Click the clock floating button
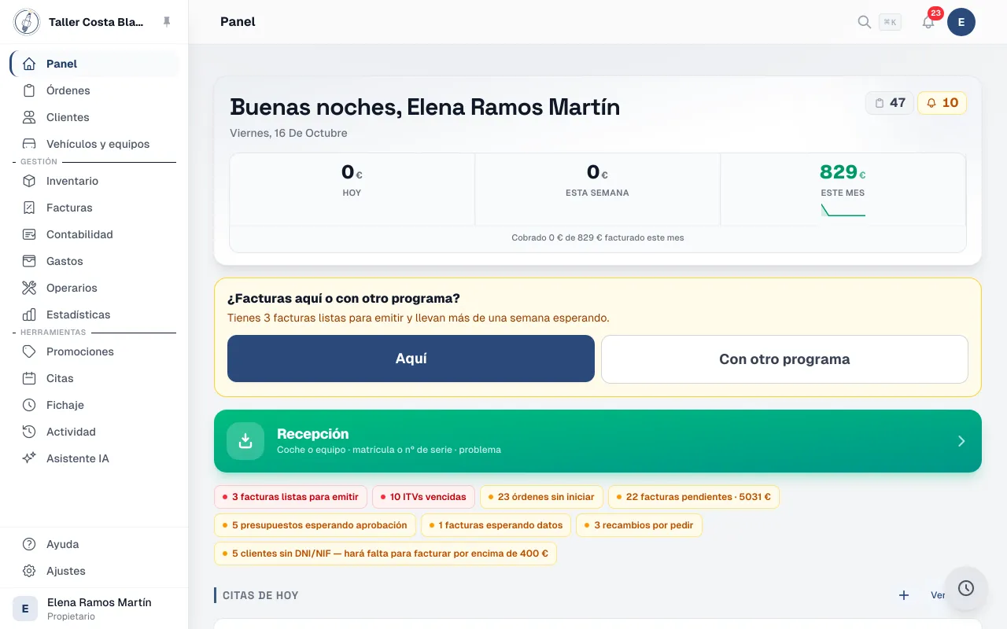Screen dimensions: 1007x629 966,588
